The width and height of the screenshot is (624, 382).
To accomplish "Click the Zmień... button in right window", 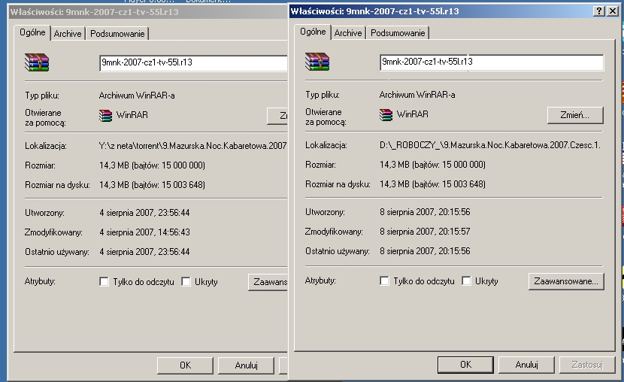I will (x=575, y=115).
